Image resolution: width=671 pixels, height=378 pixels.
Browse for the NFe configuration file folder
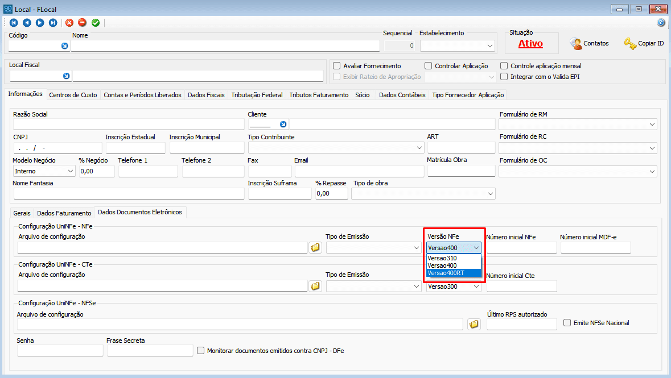pyautogui.click(x=315, y=248)
